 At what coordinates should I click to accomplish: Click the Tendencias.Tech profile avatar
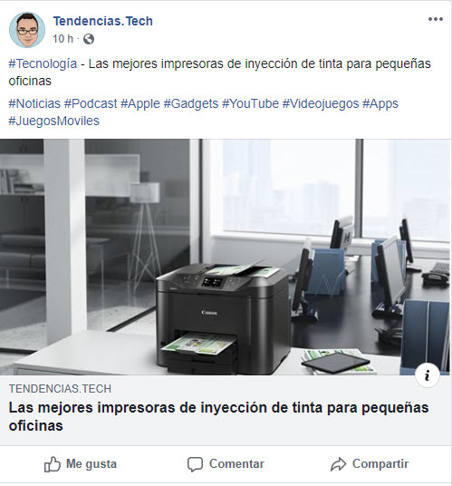coord(27,30)
